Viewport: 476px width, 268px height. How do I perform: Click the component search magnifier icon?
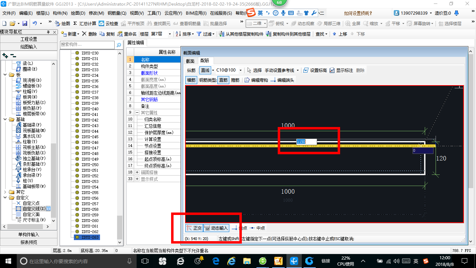point(118,45)
